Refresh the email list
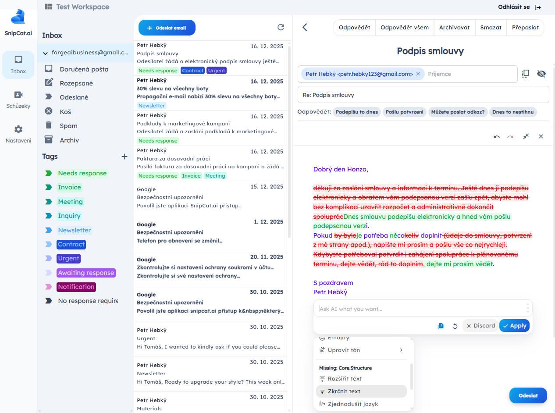The image size is (555, 413). (281, 27)
